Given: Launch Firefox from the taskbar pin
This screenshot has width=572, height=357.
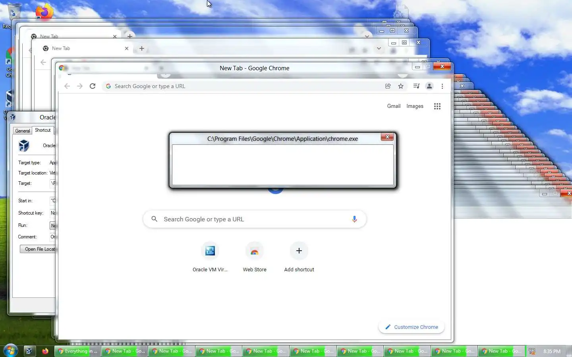Looking at the screenshot, I should click(x=45, y=351).
